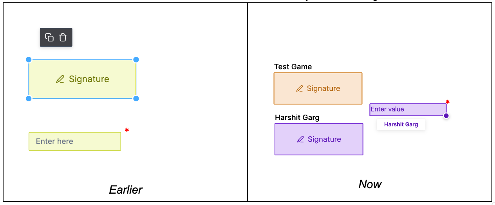Focus the "Enter value" purple text field
Image resolution: width=495 pixels, height=205 pixels.
407,110
